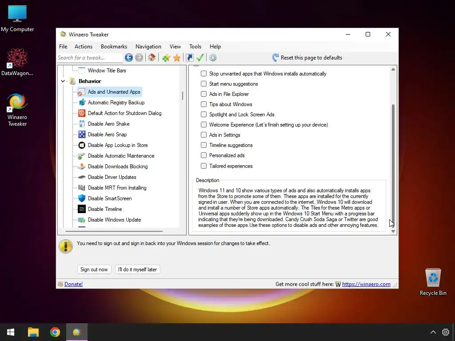Open the Donate! link
The height and width of the screenshot is (341, 455).
click(73, 284)
